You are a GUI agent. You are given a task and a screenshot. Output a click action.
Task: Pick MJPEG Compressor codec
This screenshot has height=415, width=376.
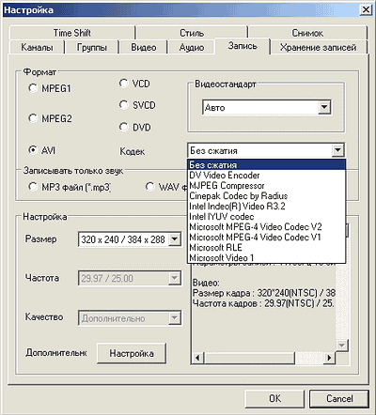click(x=267, y=185)
